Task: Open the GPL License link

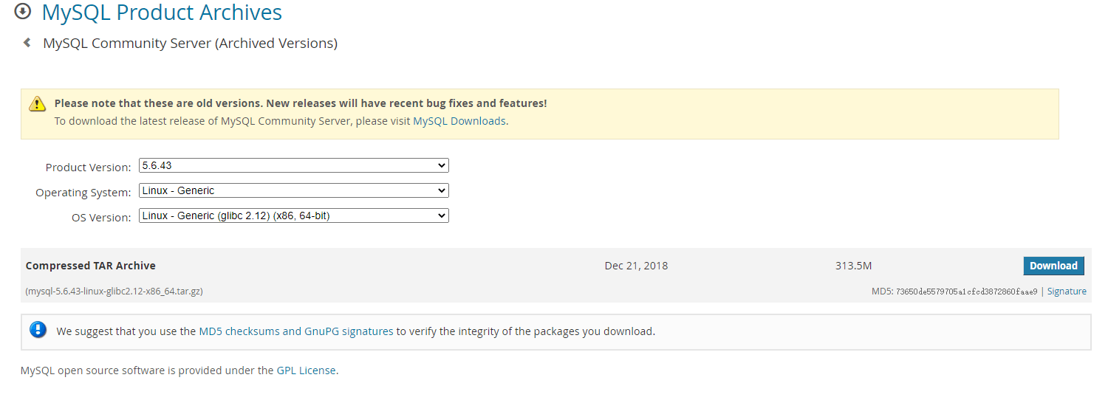Action: [307, 370]
